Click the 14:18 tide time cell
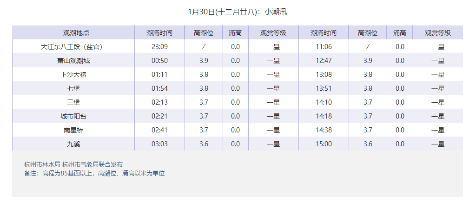The height and width of the screenshot is (200, 476). coord(324,116)
